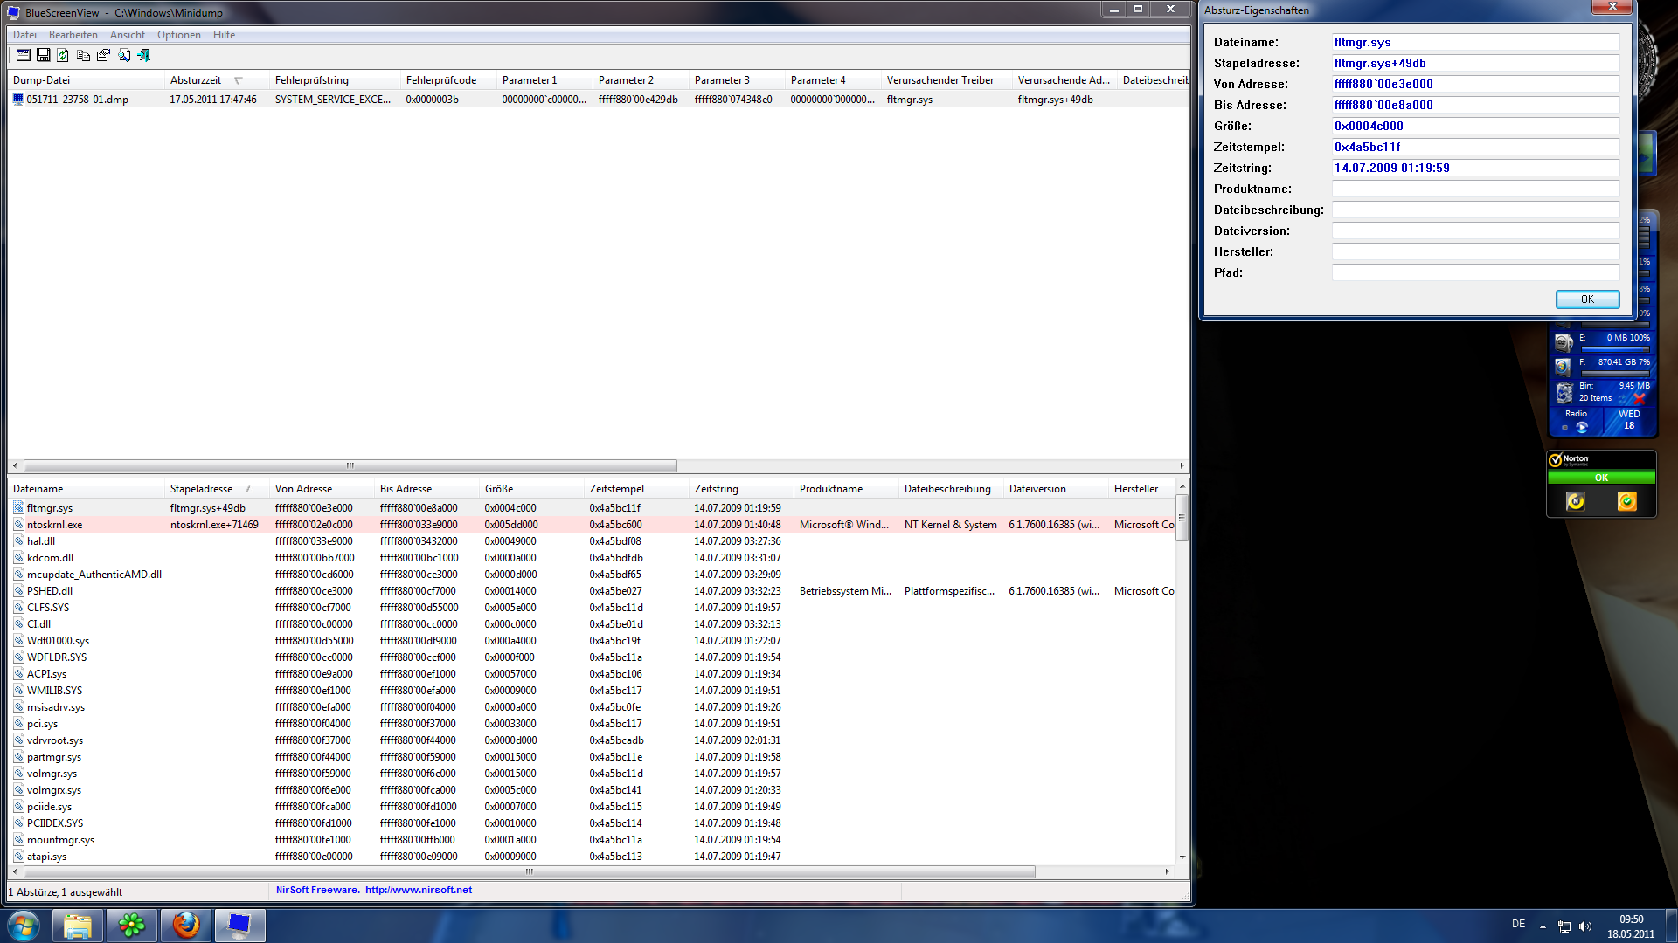Image resolution: width=1678 pixels, height=943 pixels.
Task: Click the Refresh toolbar icon
Action: pos(63,55)
